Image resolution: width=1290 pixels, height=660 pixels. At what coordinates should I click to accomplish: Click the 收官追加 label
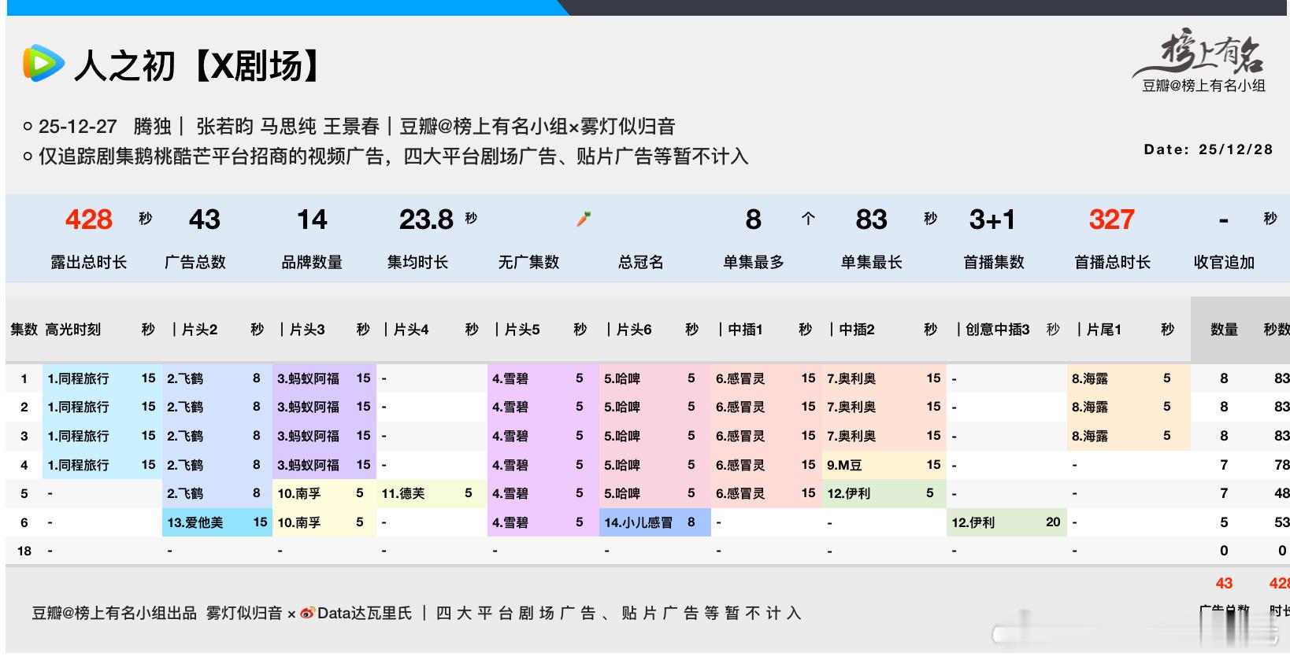pyautogui.click(x=1224, y=262)
